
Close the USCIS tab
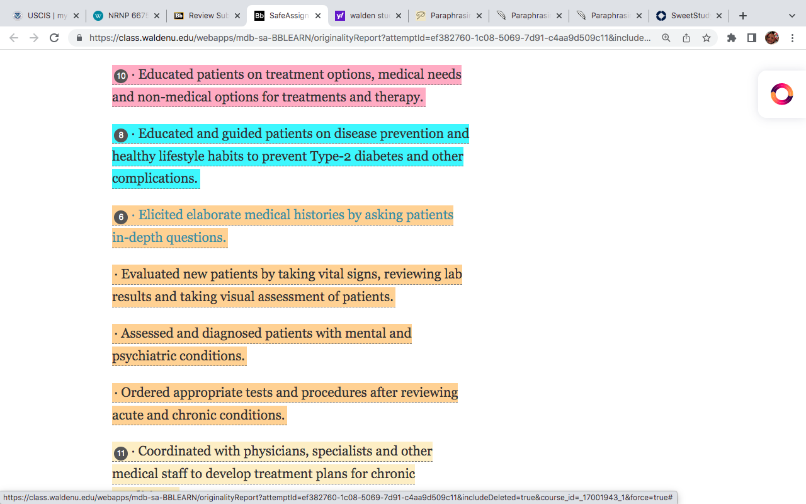pos(76,16)
